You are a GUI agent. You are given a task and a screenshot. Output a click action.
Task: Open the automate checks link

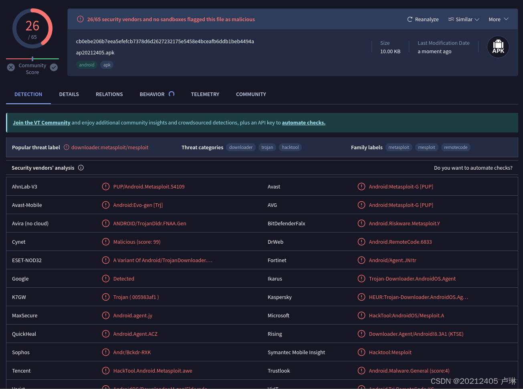pos(303,122)
